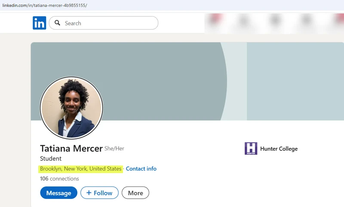Click the highlighted Brooklyn, New York location

[x=81, y=169]
